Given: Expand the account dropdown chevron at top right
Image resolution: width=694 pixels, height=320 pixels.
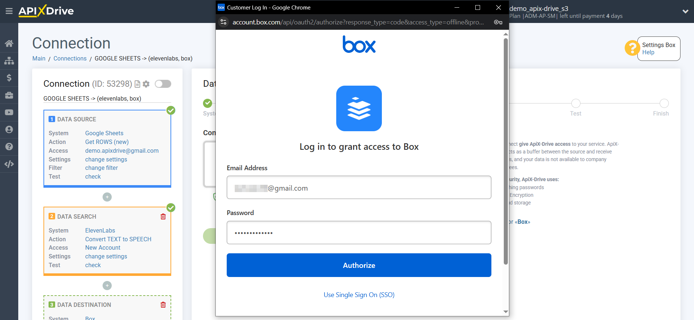Looking at the screenshot, I should [x=685, y=11].
